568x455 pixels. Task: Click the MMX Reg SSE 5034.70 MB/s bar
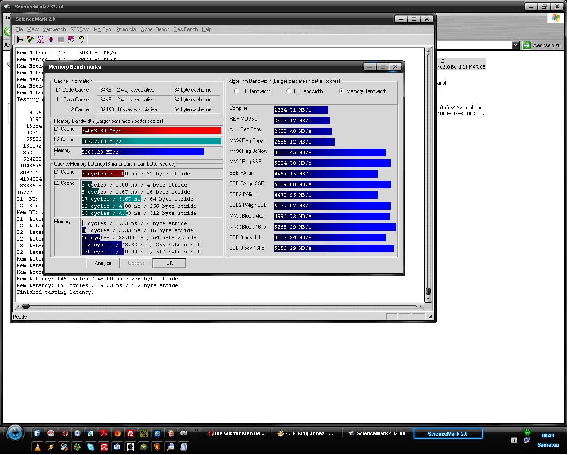click(x=332, y=163)
